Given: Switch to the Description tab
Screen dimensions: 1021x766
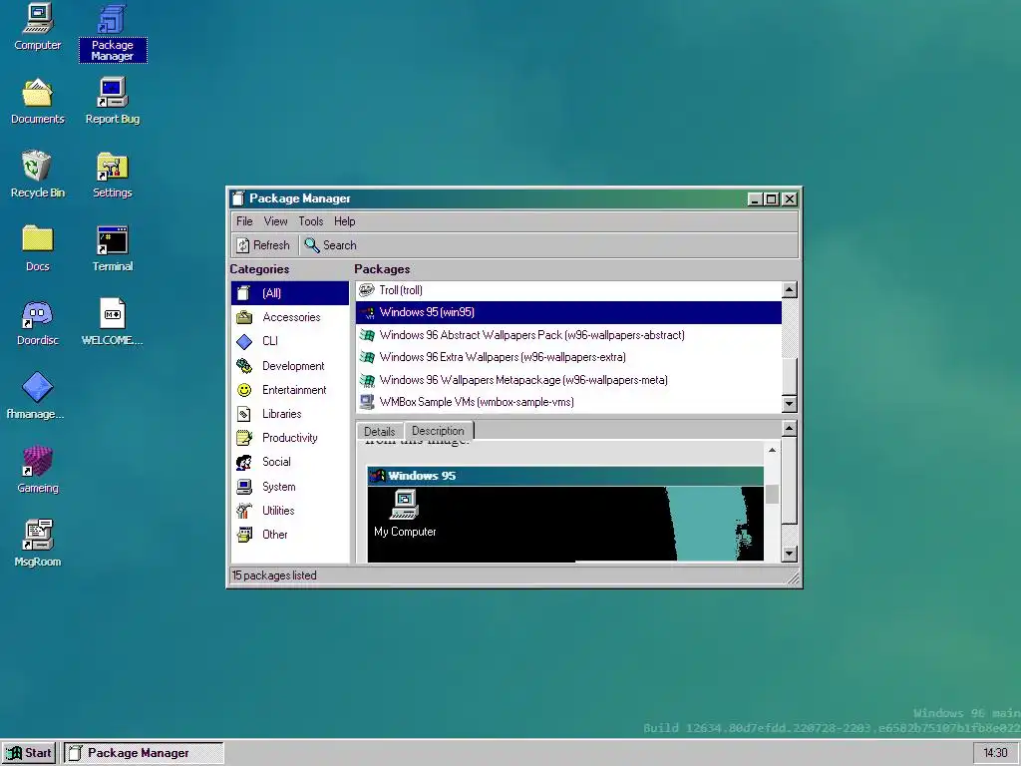Looking at the screenshot, I should [x=439, y=431].
